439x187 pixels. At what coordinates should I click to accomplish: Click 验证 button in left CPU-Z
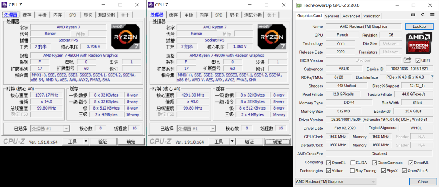[103, 142]
